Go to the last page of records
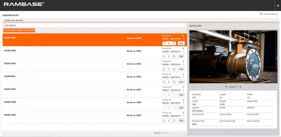The image size is (281, 137). [x=184, y=133]
